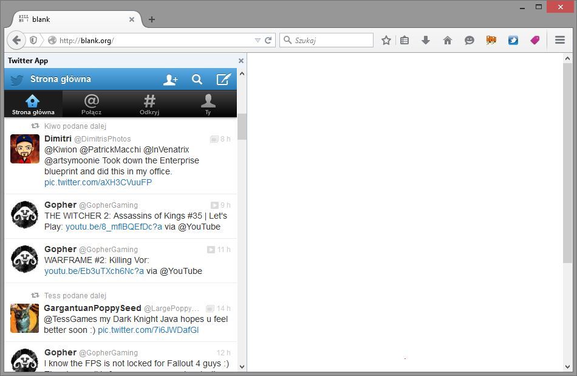The image size is (577, 376).
Task: Close the Twitter App sidebar
Action: 241,61
